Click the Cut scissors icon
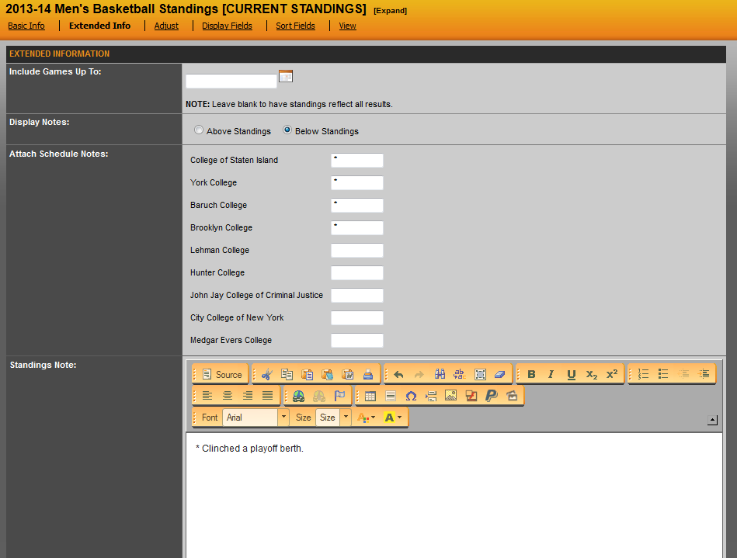 tap(266, 374)
